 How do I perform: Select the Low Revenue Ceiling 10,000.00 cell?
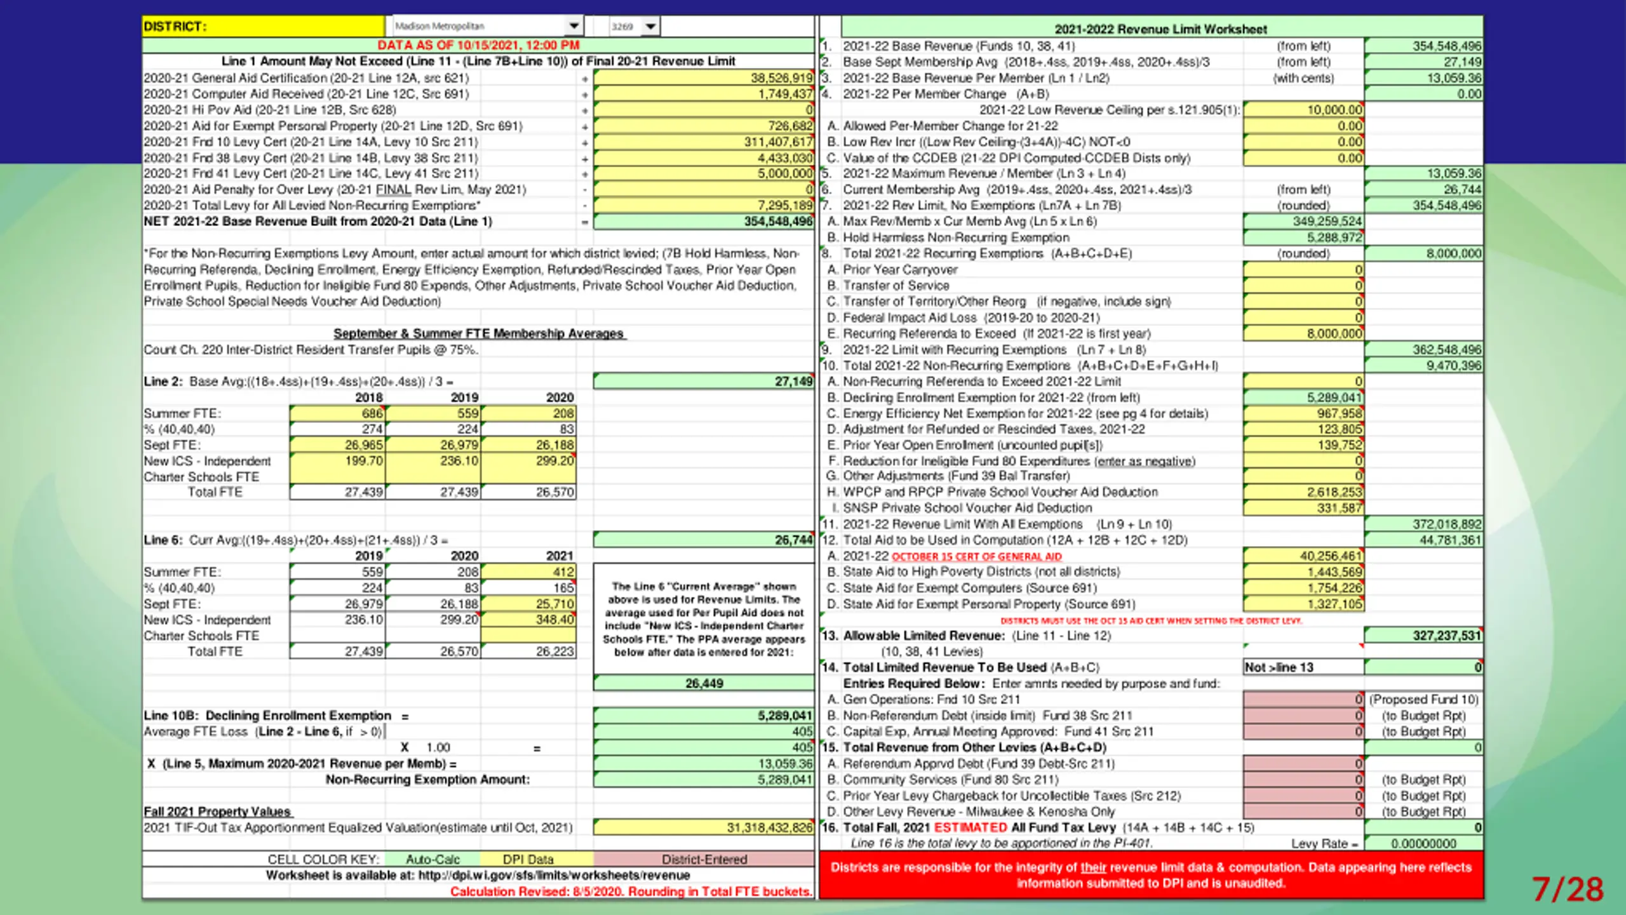pos(1303,110)
